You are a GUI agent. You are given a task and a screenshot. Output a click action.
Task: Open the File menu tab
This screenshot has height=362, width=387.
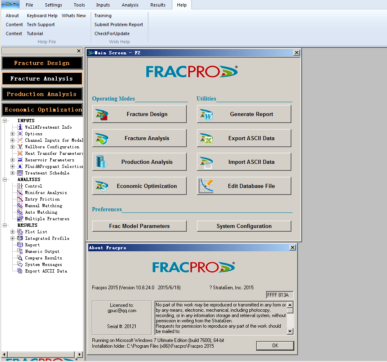click(29, 5)
